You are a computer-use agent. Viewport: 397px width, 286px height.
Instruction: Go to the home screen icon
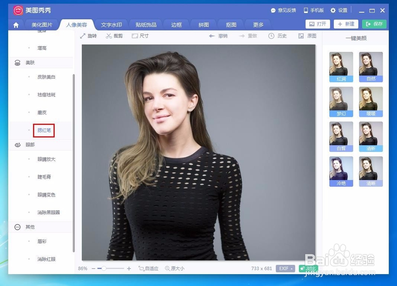pyautogui.click(x=16, y=25)
